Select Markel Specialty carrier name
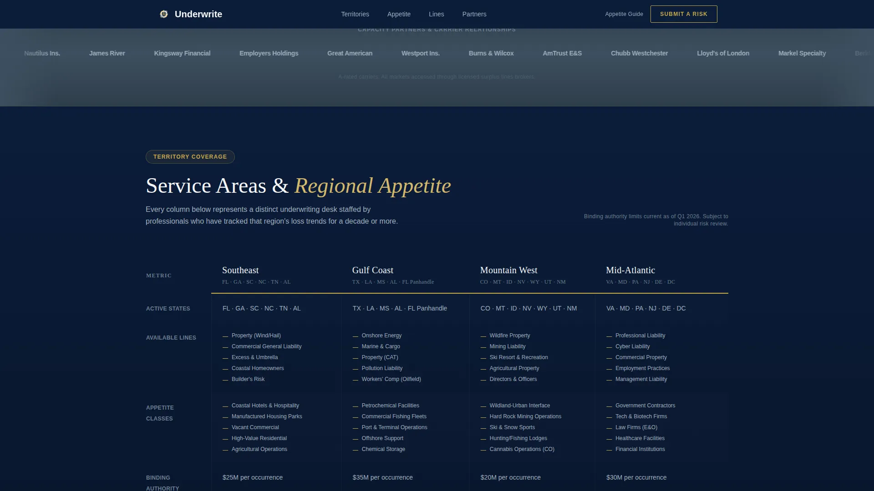This screenshot has height=491, width=874. (802, 53)
